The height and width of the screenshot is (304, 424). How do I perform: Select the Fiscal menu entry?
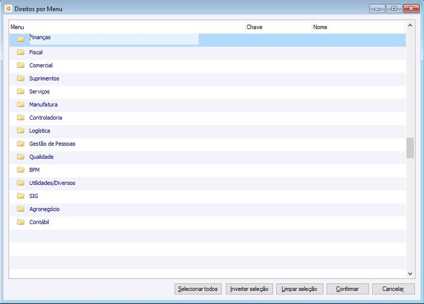(x=36, y=52)
